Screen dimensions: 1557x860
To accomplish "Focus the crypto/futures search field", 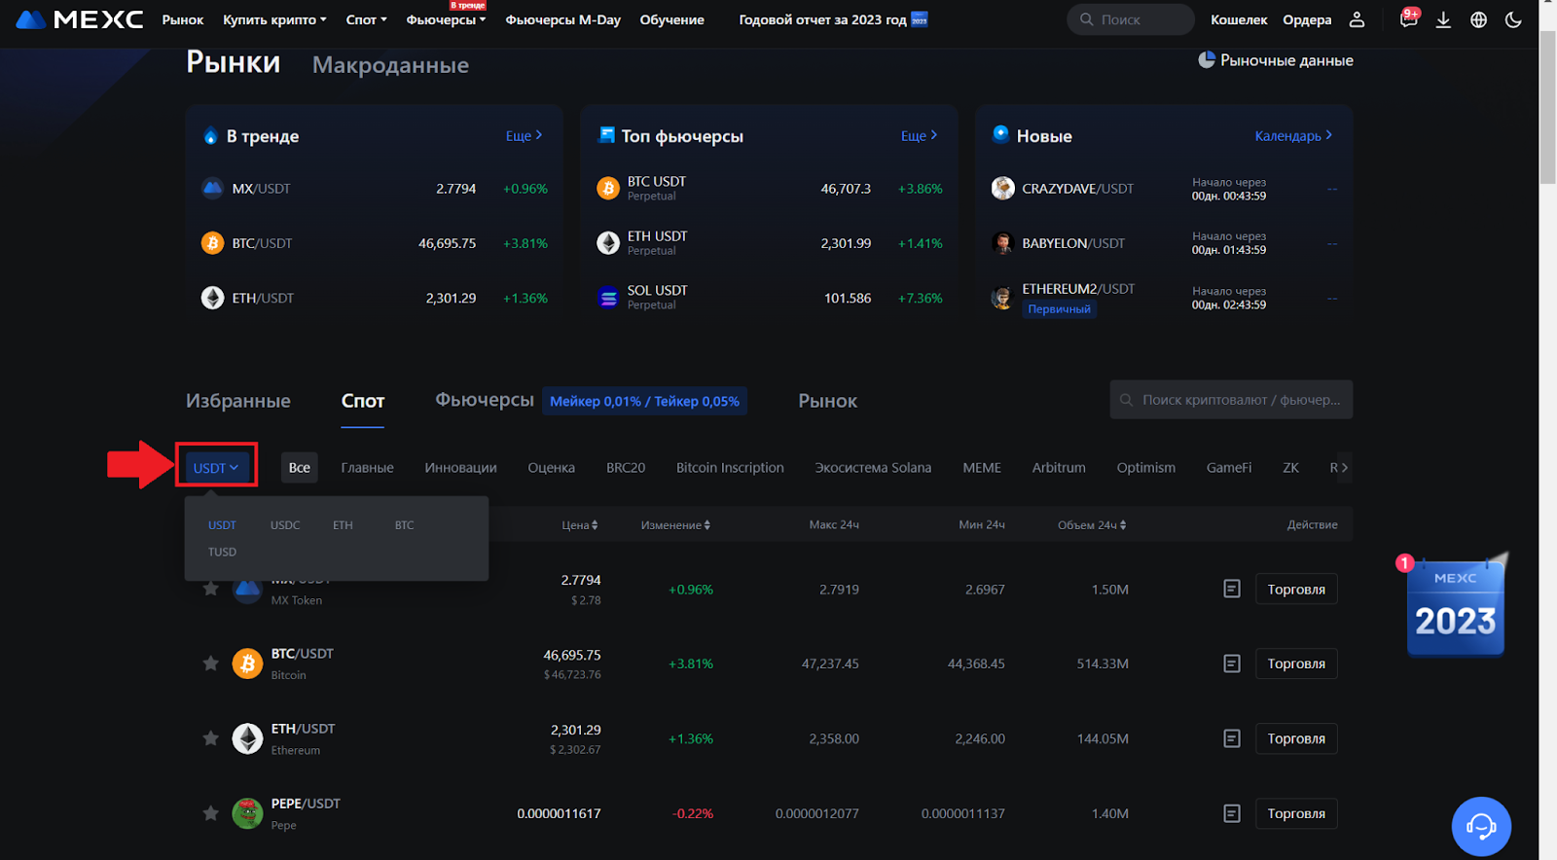I will 1231,400.
